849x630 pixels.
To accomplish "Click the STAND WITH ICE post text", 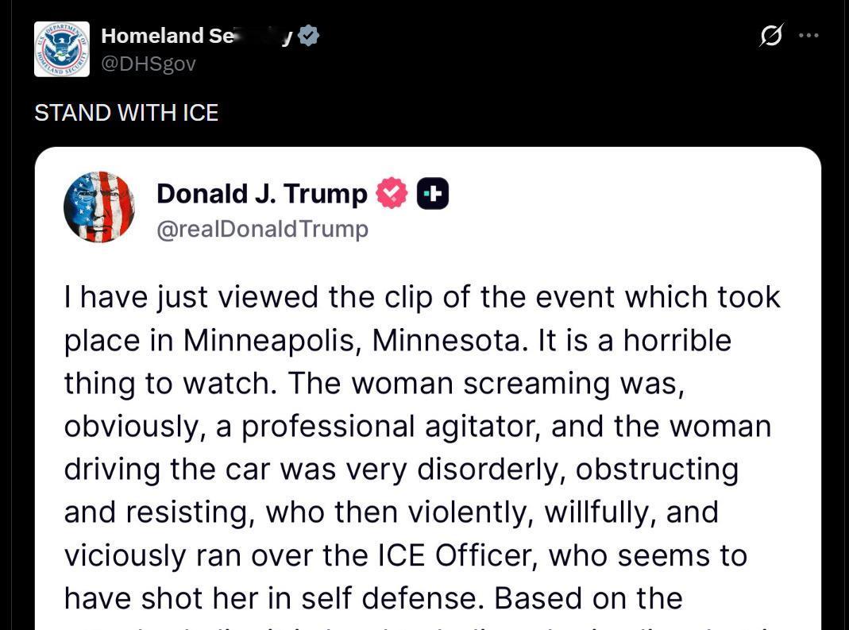I will click(x=126, y=113).
